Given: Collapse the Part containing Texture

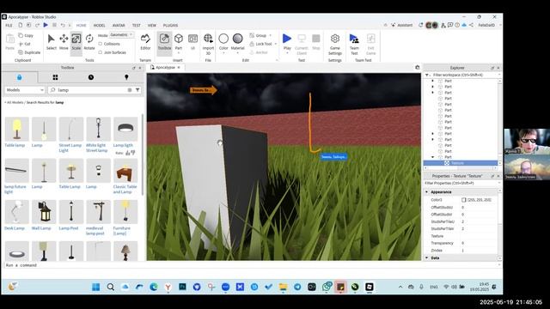Looking at the screenshot, I should pos(432,157).
